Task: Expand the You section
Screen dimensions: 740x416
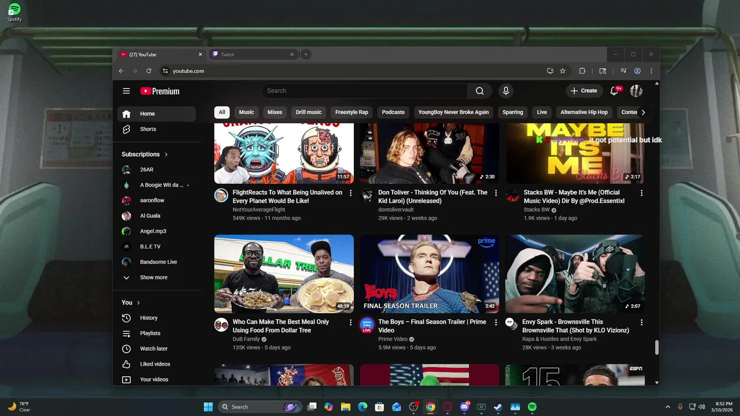Action: tap(131, 303)
